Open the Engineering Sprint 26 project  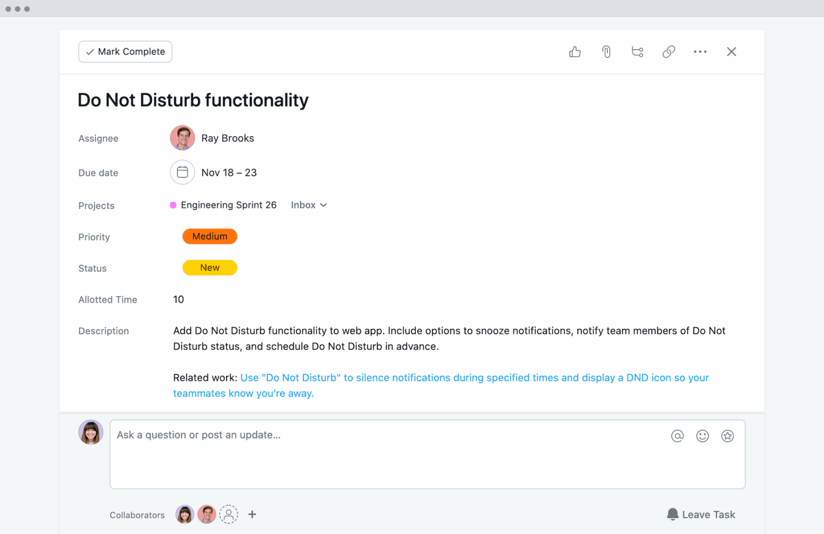228,205
